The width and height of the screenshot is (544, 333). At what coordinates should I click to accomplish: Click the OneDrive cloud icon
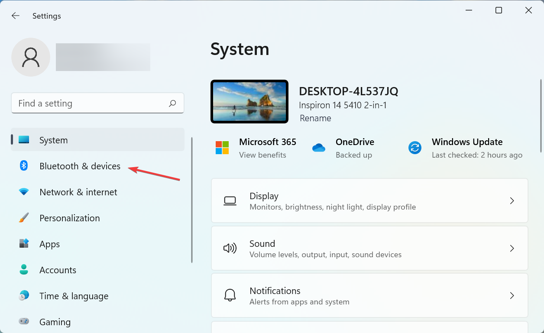pyautogui.click(x=318, y=148)
